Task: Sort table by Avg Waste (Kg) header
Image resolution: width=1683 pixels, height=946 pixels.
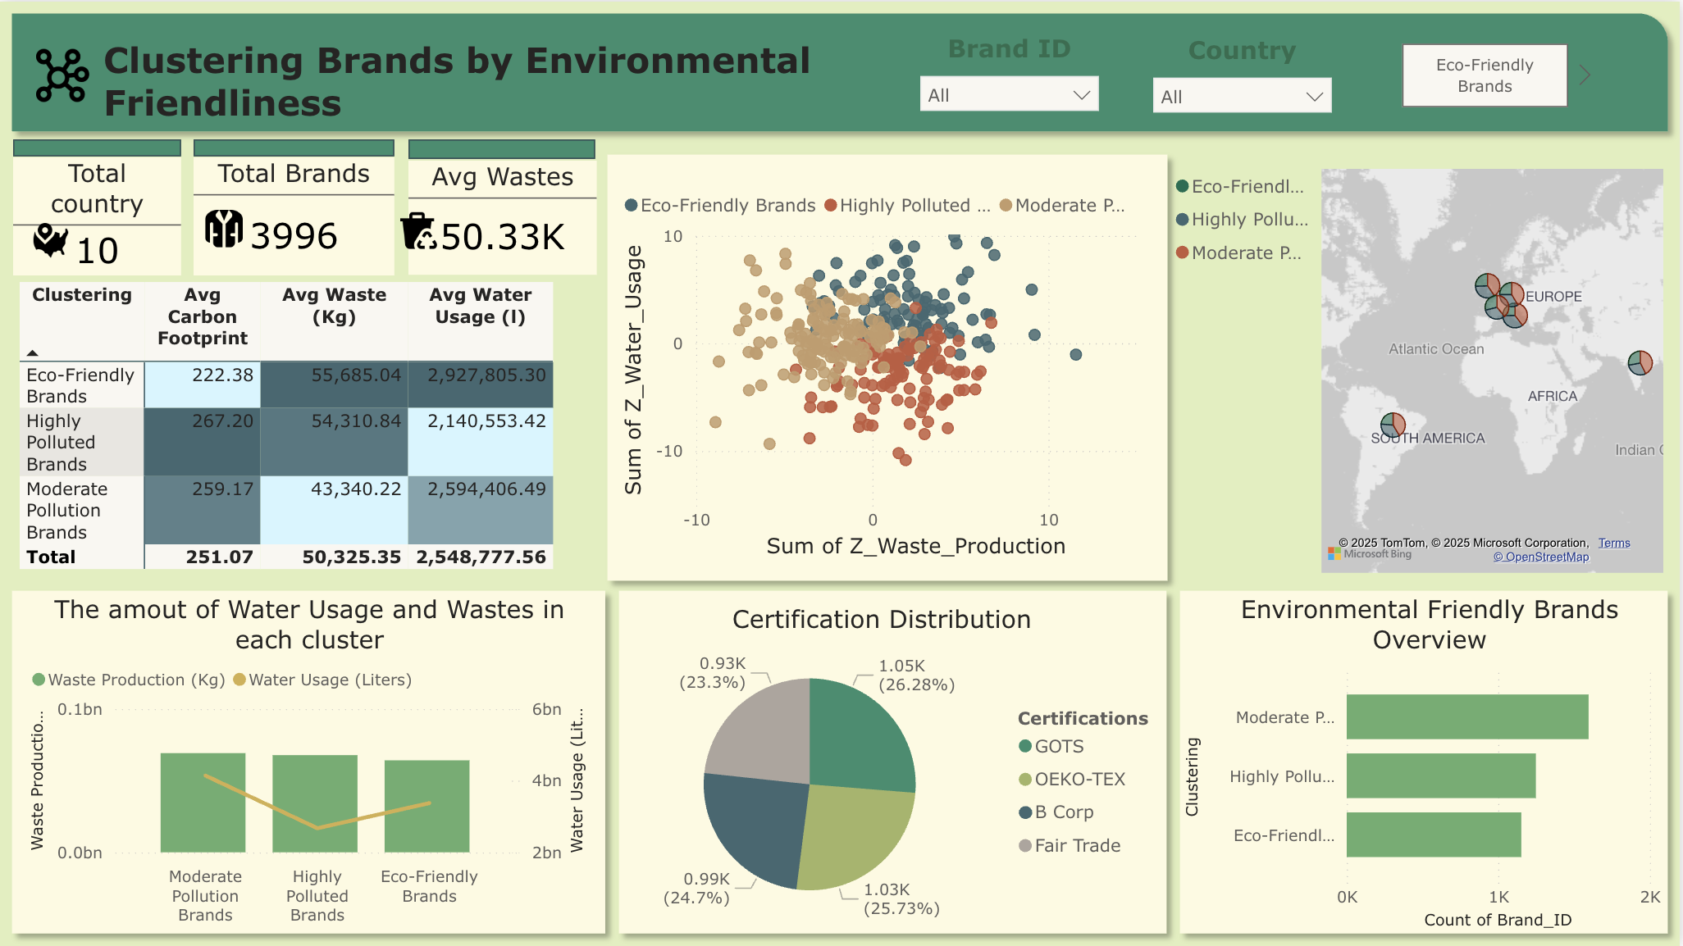Action: point(334,306)
